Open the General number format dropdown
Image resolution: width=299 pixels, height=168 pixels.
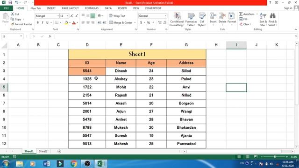(165, 16)
